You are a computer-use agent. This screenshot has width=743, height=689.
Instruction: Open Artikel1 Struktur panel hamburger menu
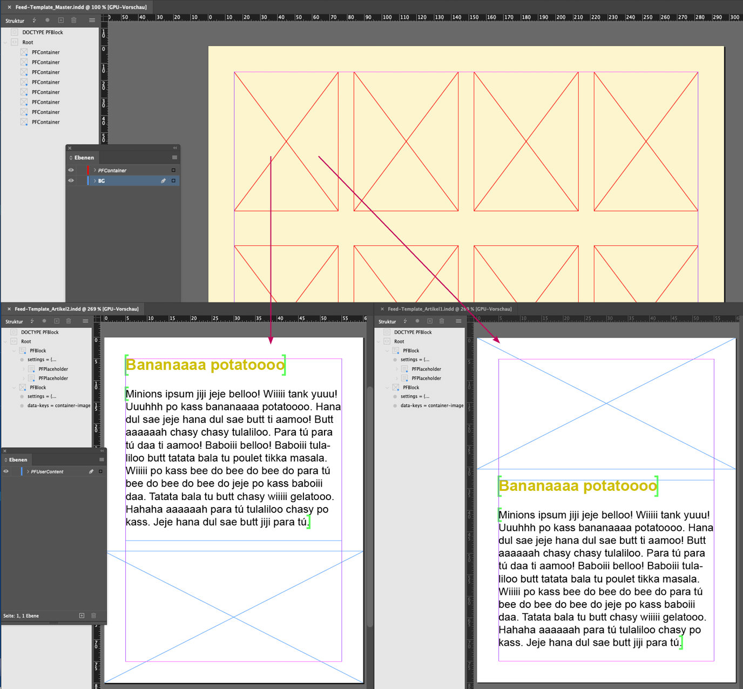click(x=458, y=321)
